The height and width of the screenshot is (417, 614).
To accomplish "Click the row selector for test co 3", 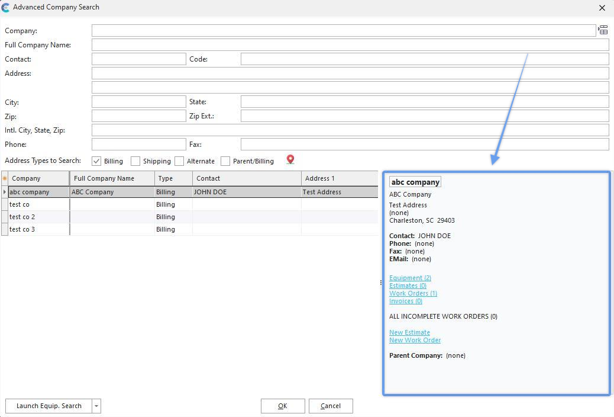I will (x=5, y=229).
